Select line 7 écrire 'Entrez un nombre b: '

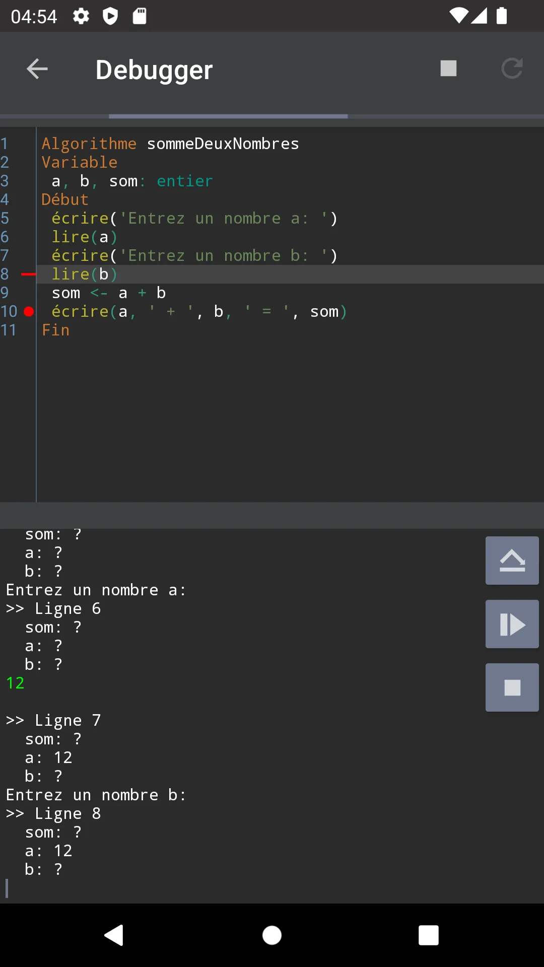coord(194,256)
